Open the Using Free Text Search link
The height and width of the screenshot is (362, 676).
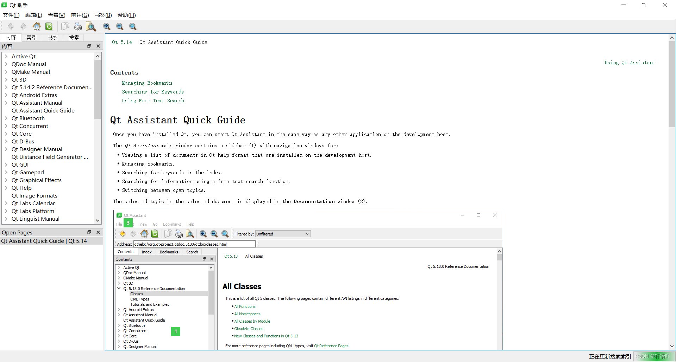click(153, 101)
